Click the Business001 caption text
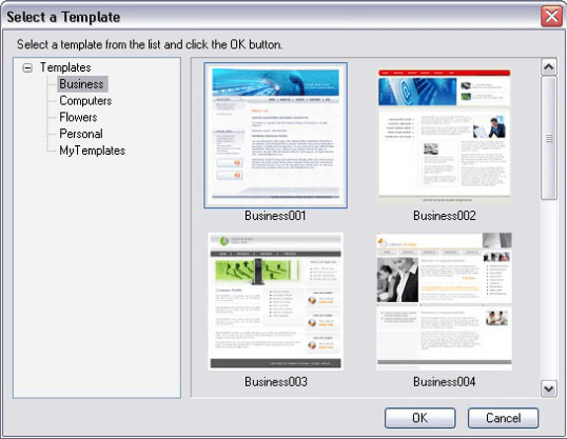 click(x=276, y=215)
